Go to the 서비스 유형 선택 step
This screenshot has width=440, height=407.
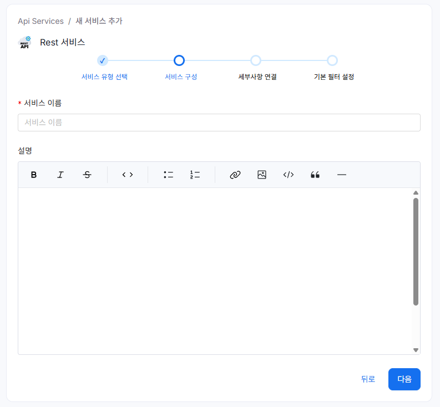(x=103, y=60)
